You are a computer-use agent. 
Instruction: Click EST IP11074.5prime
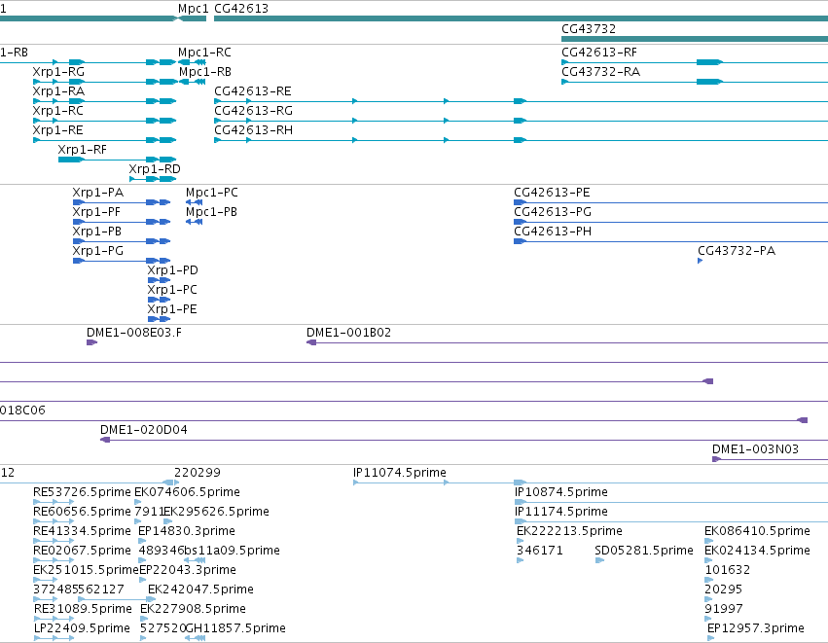click(x=400, y=473)
